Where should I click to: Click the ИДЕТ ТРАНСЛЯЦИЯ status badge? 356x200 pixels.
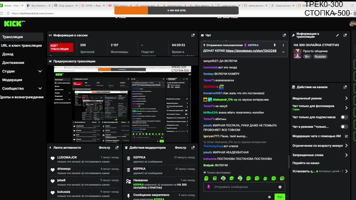61,47
